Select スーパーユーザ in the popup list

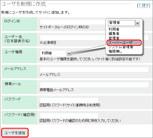click(x=124, y=42)
